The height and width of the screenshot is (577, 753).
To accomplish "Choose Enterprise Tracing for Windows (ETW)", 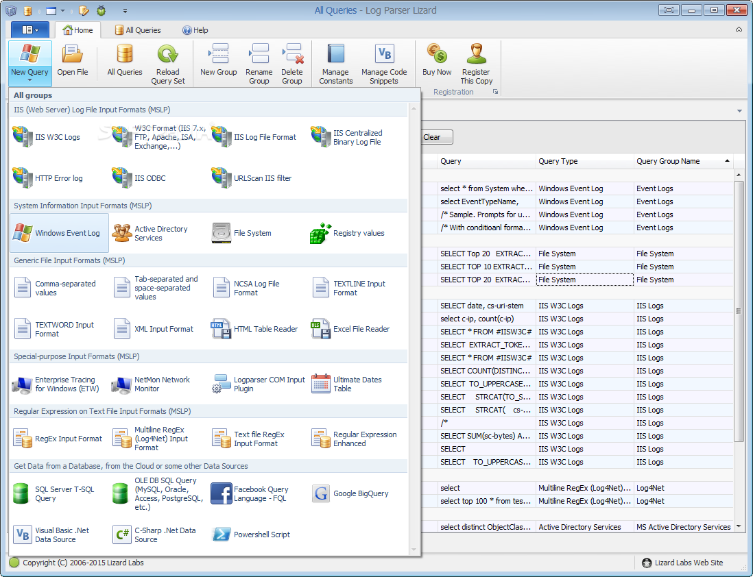I will tap(59, 384).
